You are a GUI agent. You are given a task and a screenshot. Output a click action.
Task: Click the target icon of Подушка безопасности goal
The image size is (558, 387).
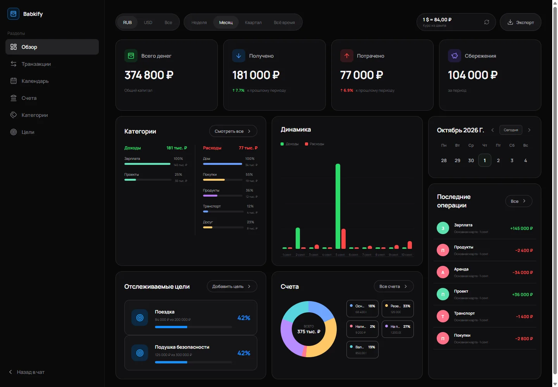(140, 353)
